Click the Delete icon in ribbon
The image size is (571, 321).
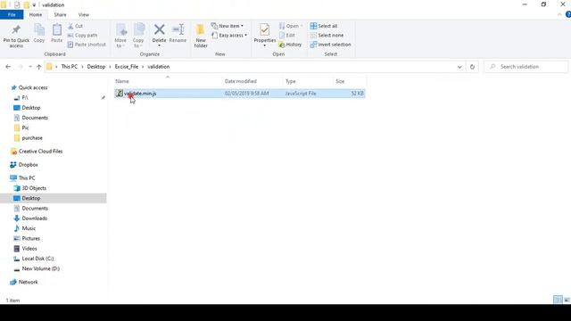tap(159, 30)
